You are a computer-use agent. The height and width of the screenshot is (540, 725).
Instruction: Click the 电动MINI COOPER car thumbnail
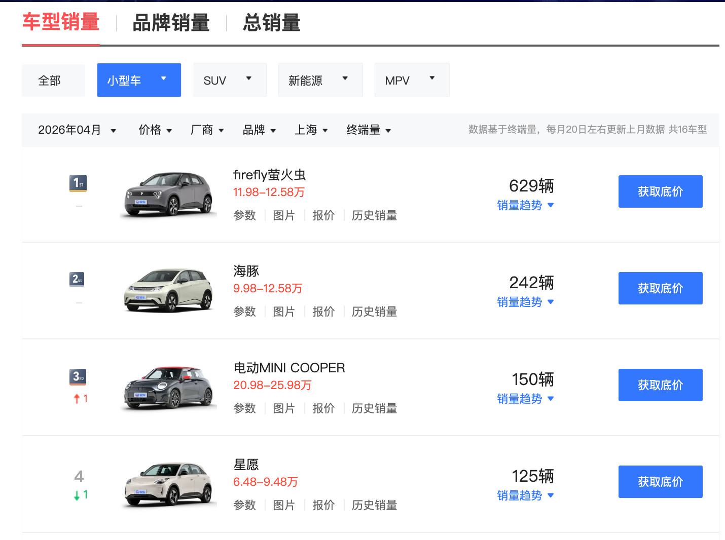pos(169,387)
